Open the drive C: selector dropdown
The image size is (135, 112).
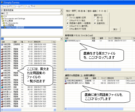61,13
